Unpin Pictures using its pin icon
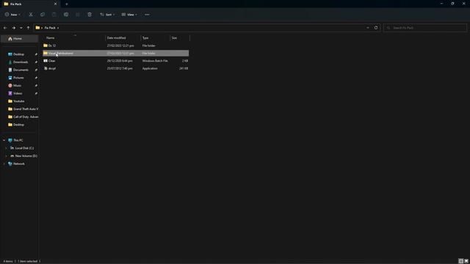470x264 pixels. tap(36, 78)
